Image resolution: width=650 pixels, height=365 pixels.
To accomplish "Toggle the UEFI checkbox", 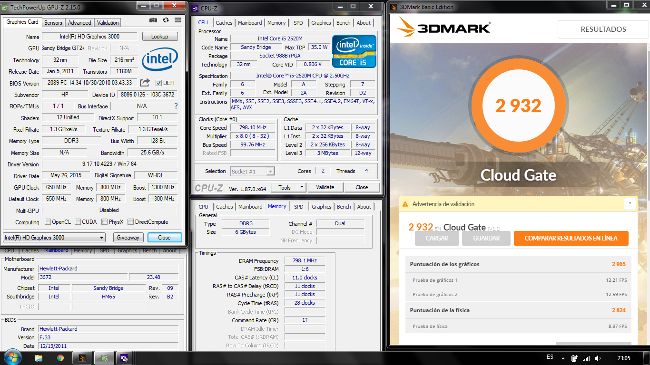I will click(159, 83).
